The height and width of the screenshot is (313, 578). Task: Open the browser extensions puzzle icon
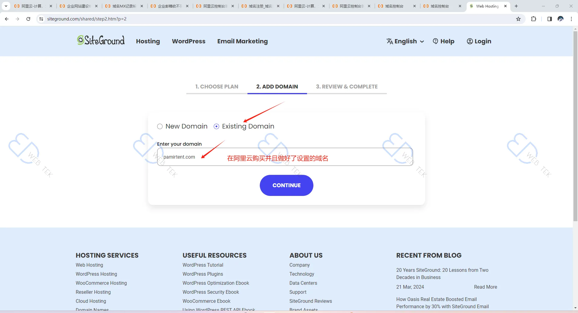tap(533, 19)
